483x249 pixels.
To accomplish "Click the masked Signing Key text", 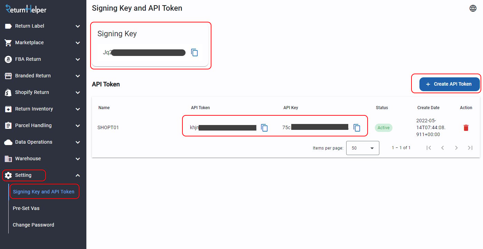I will coord(144,52).
